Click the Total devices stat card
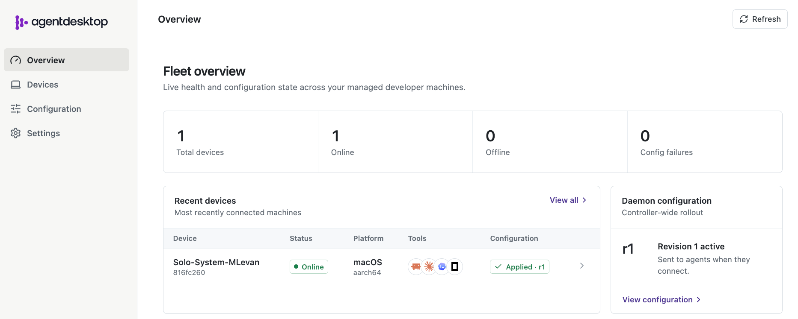 pos(241,142)
